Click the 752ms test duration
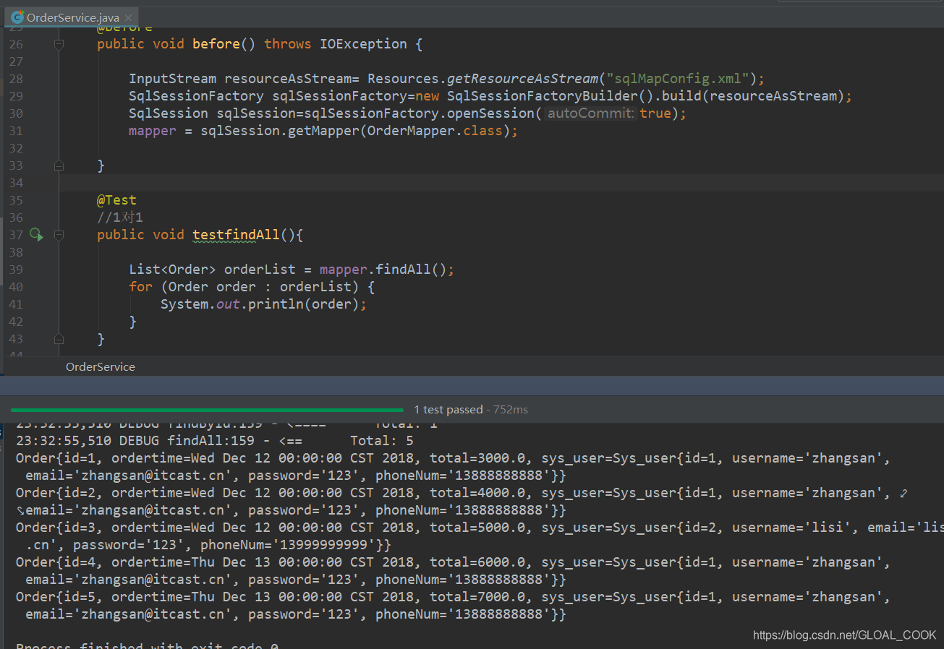Viewport: 944px width, 649px height. click(511, 410)
